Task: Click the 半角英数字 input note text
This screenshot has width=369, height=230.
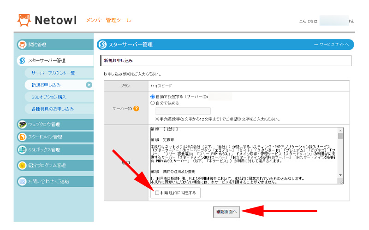Action: point(218,119)
